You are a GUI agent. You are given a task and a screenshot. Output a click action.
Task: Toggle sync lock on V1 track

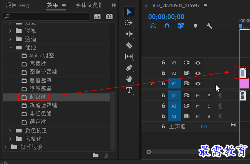click(187, 83)
